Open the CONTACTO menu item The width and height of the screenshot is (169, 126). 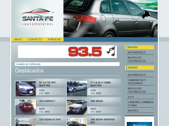point(35,39)
